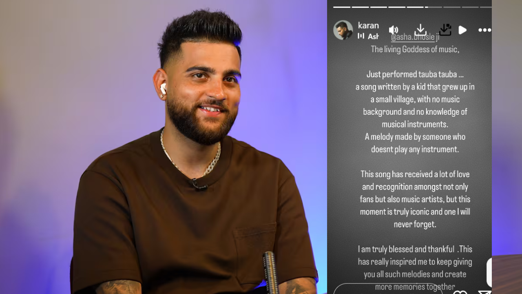522x294 pixels.
Task: Mute the story sound via speaker icon
Action: pos(394,30)
